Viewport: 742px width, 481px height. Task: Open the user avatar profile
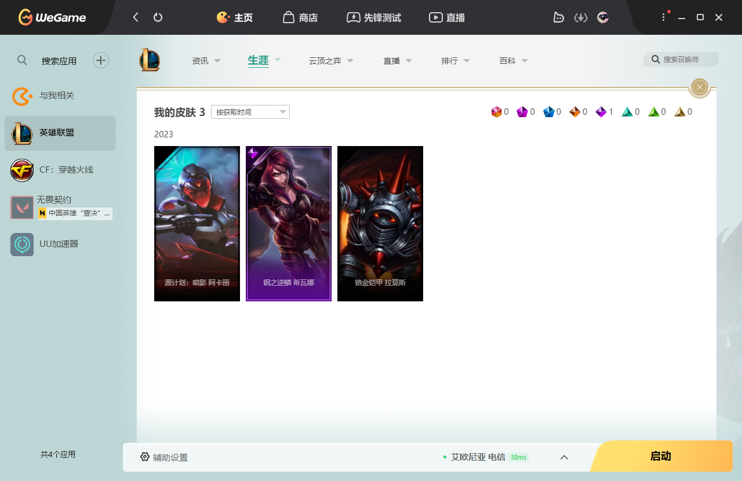pos(603,17)
